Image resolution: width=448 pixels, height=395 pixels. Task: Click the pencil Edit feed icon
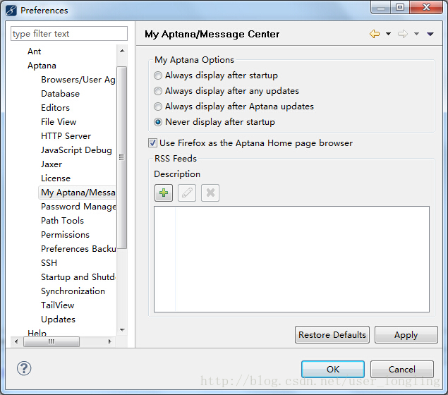187,193
